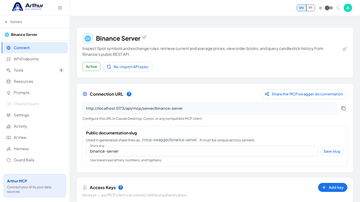Open the Tools section
This screenshot has height=202, width=360.
(x=35, y=70)
